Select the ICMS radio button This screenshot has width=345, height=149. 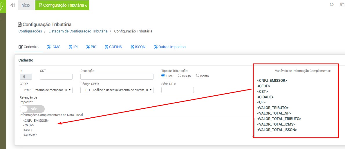tap(163, 76)
